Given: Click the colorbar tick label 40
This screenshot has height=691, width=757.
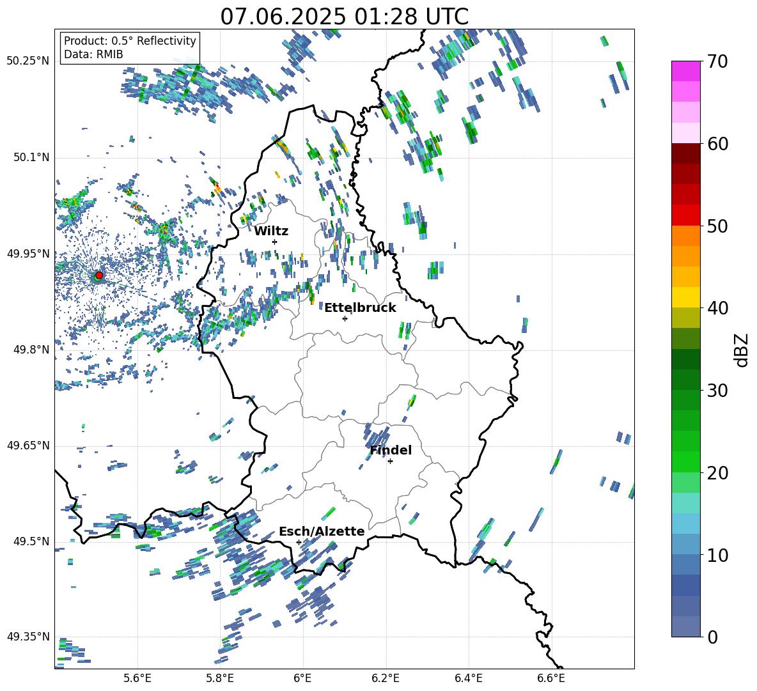Looking at the screenshot, I should pyautogui.click(x=717, y=308).
